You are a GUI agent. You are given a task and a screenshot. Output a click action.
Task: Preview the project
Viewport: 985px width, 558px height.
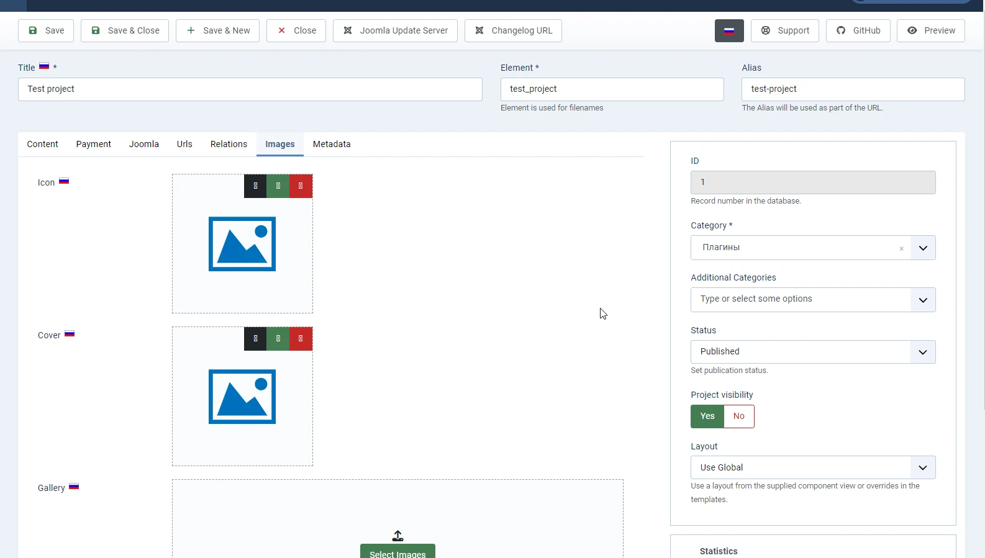click(931, 30)
